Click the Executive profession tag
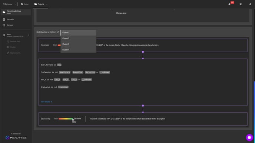This screenshot has height=143, width=255. click(77, 72)
